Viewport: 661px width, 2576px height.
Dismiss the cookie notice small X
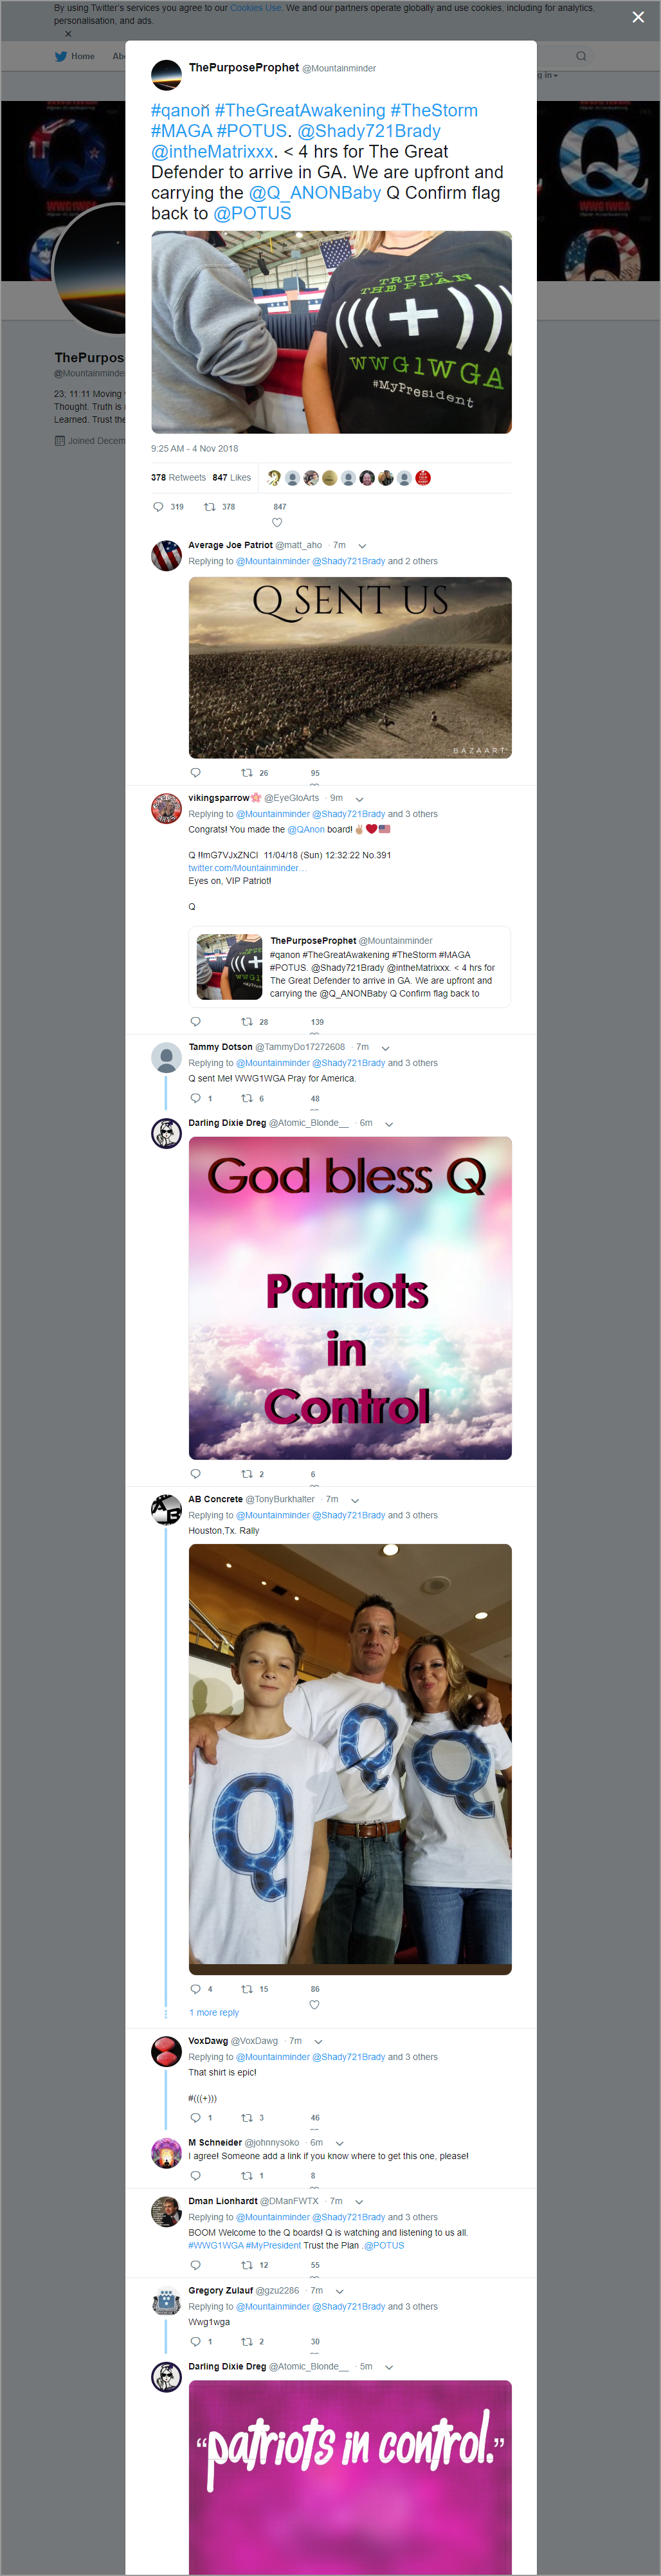[68, 34]
